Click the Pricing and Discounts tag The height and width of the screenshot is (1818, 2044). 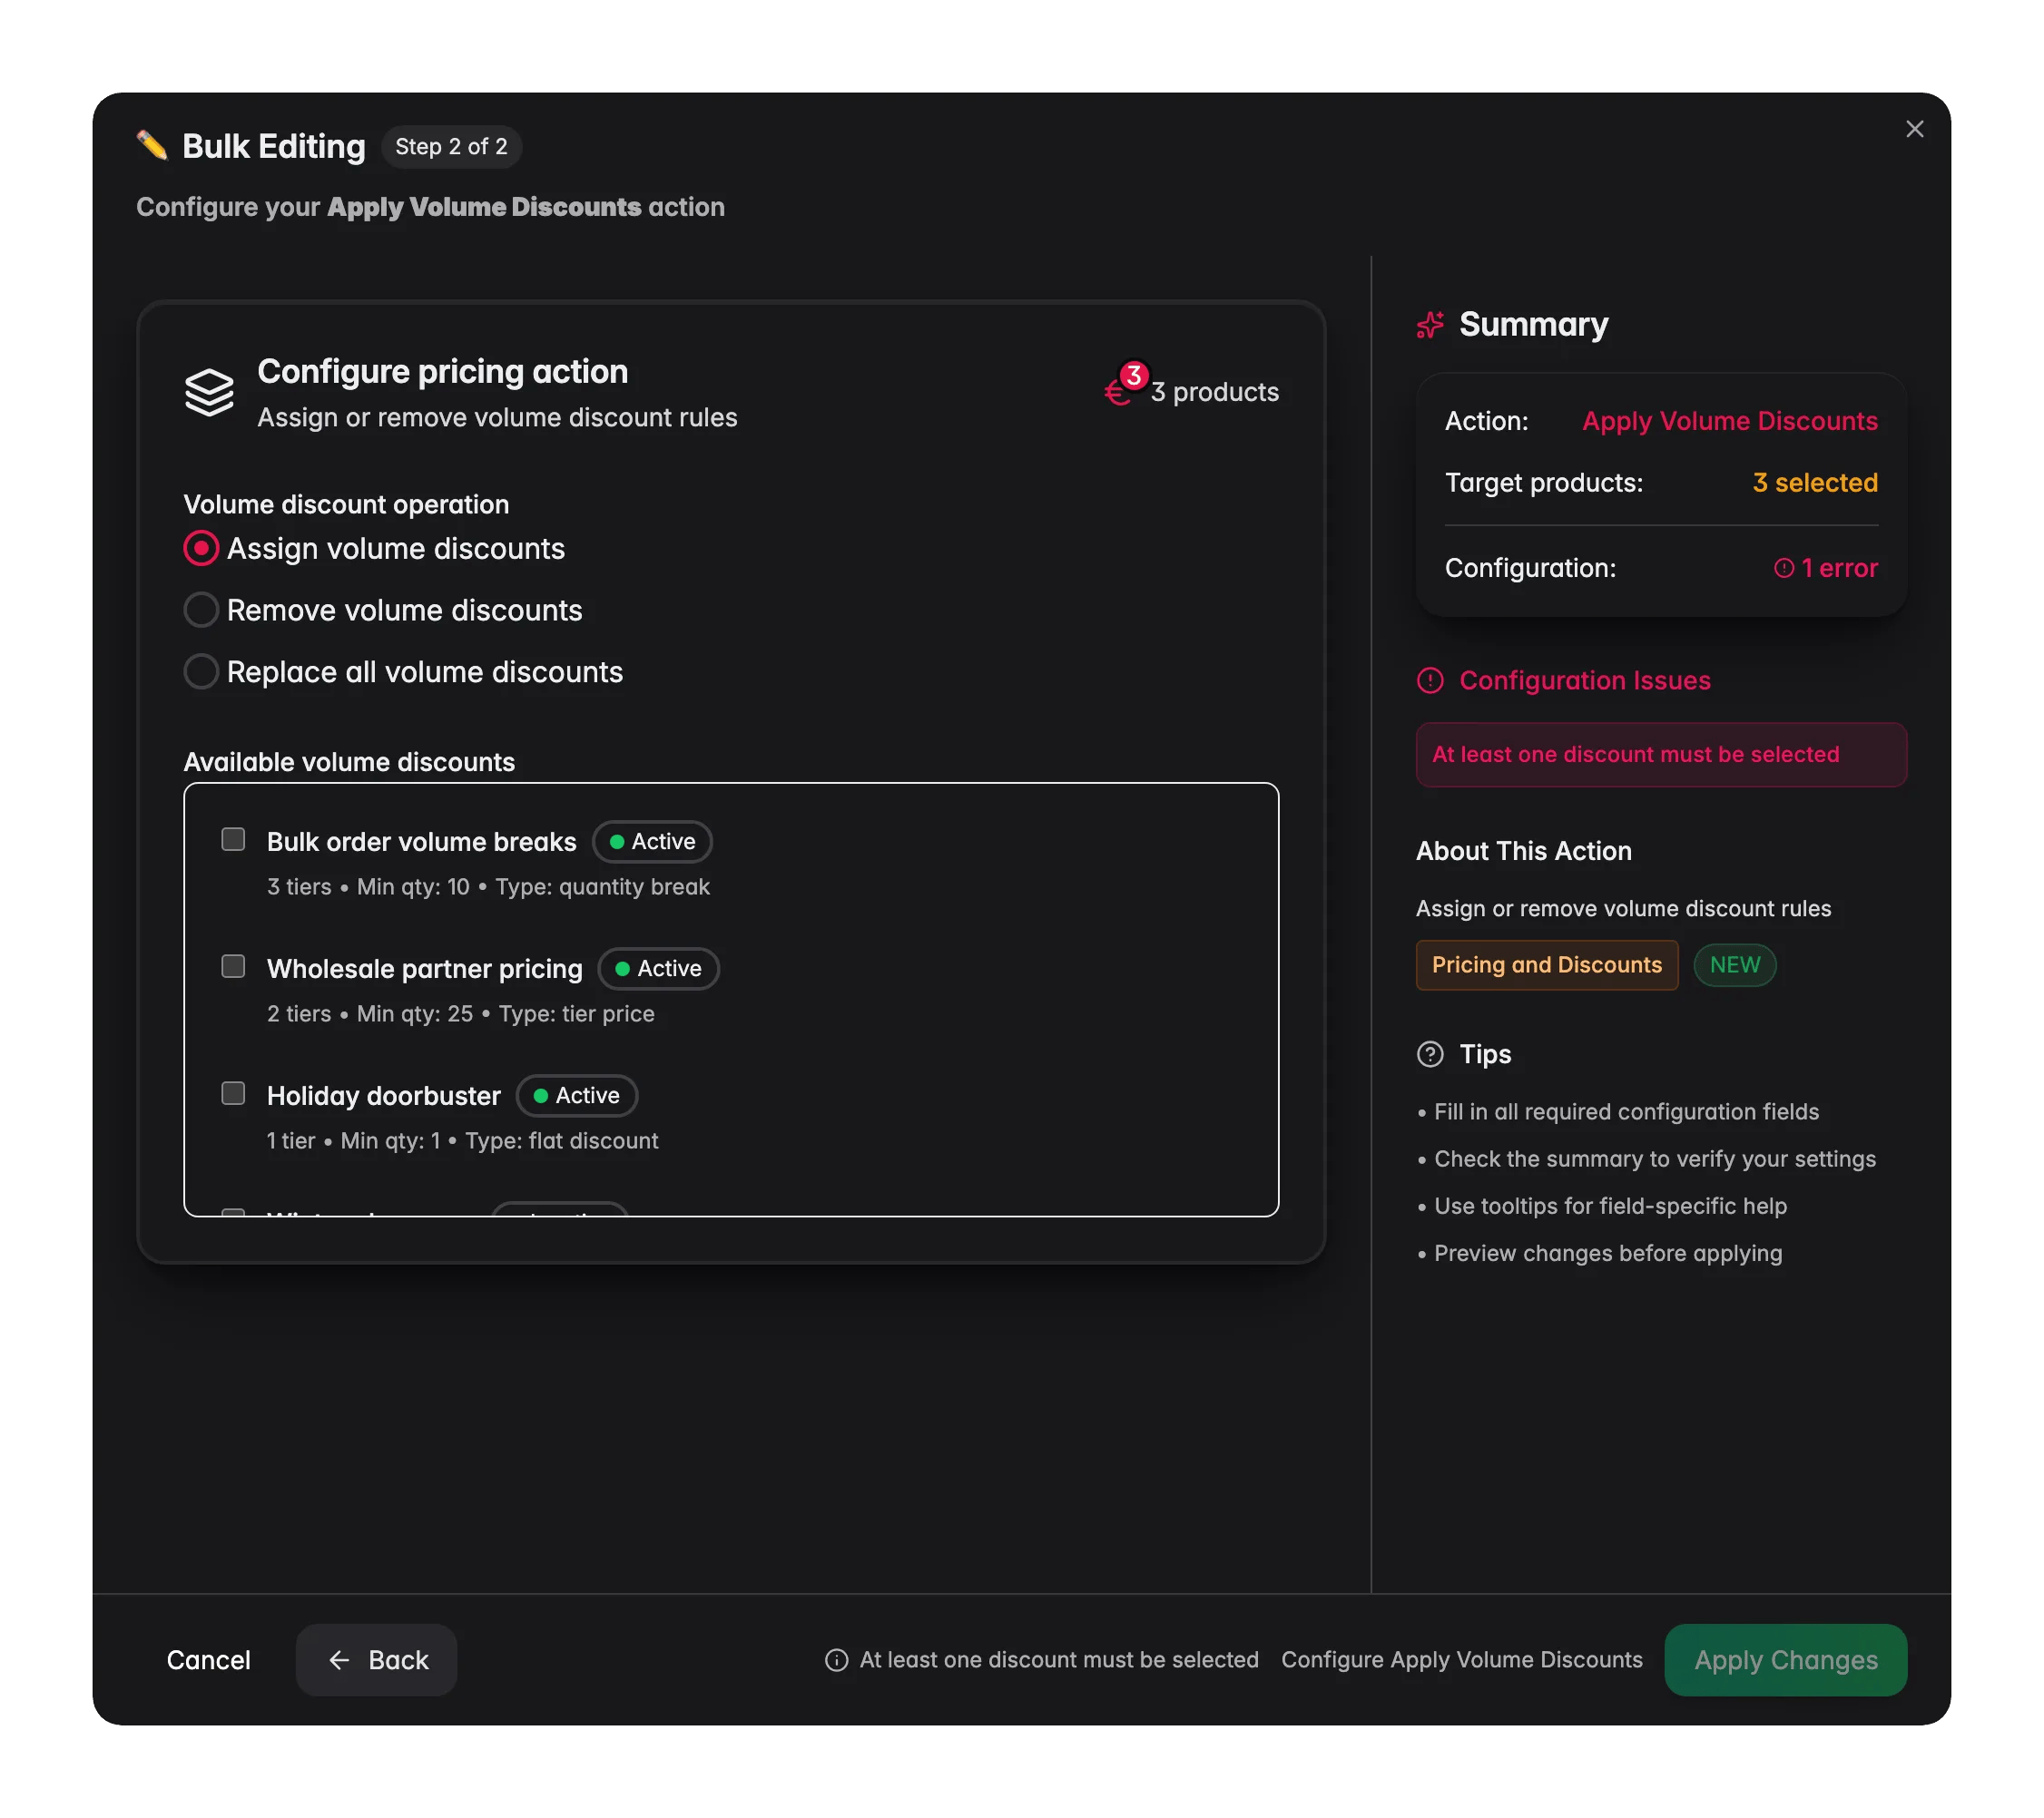click(x=1547, y=965)
